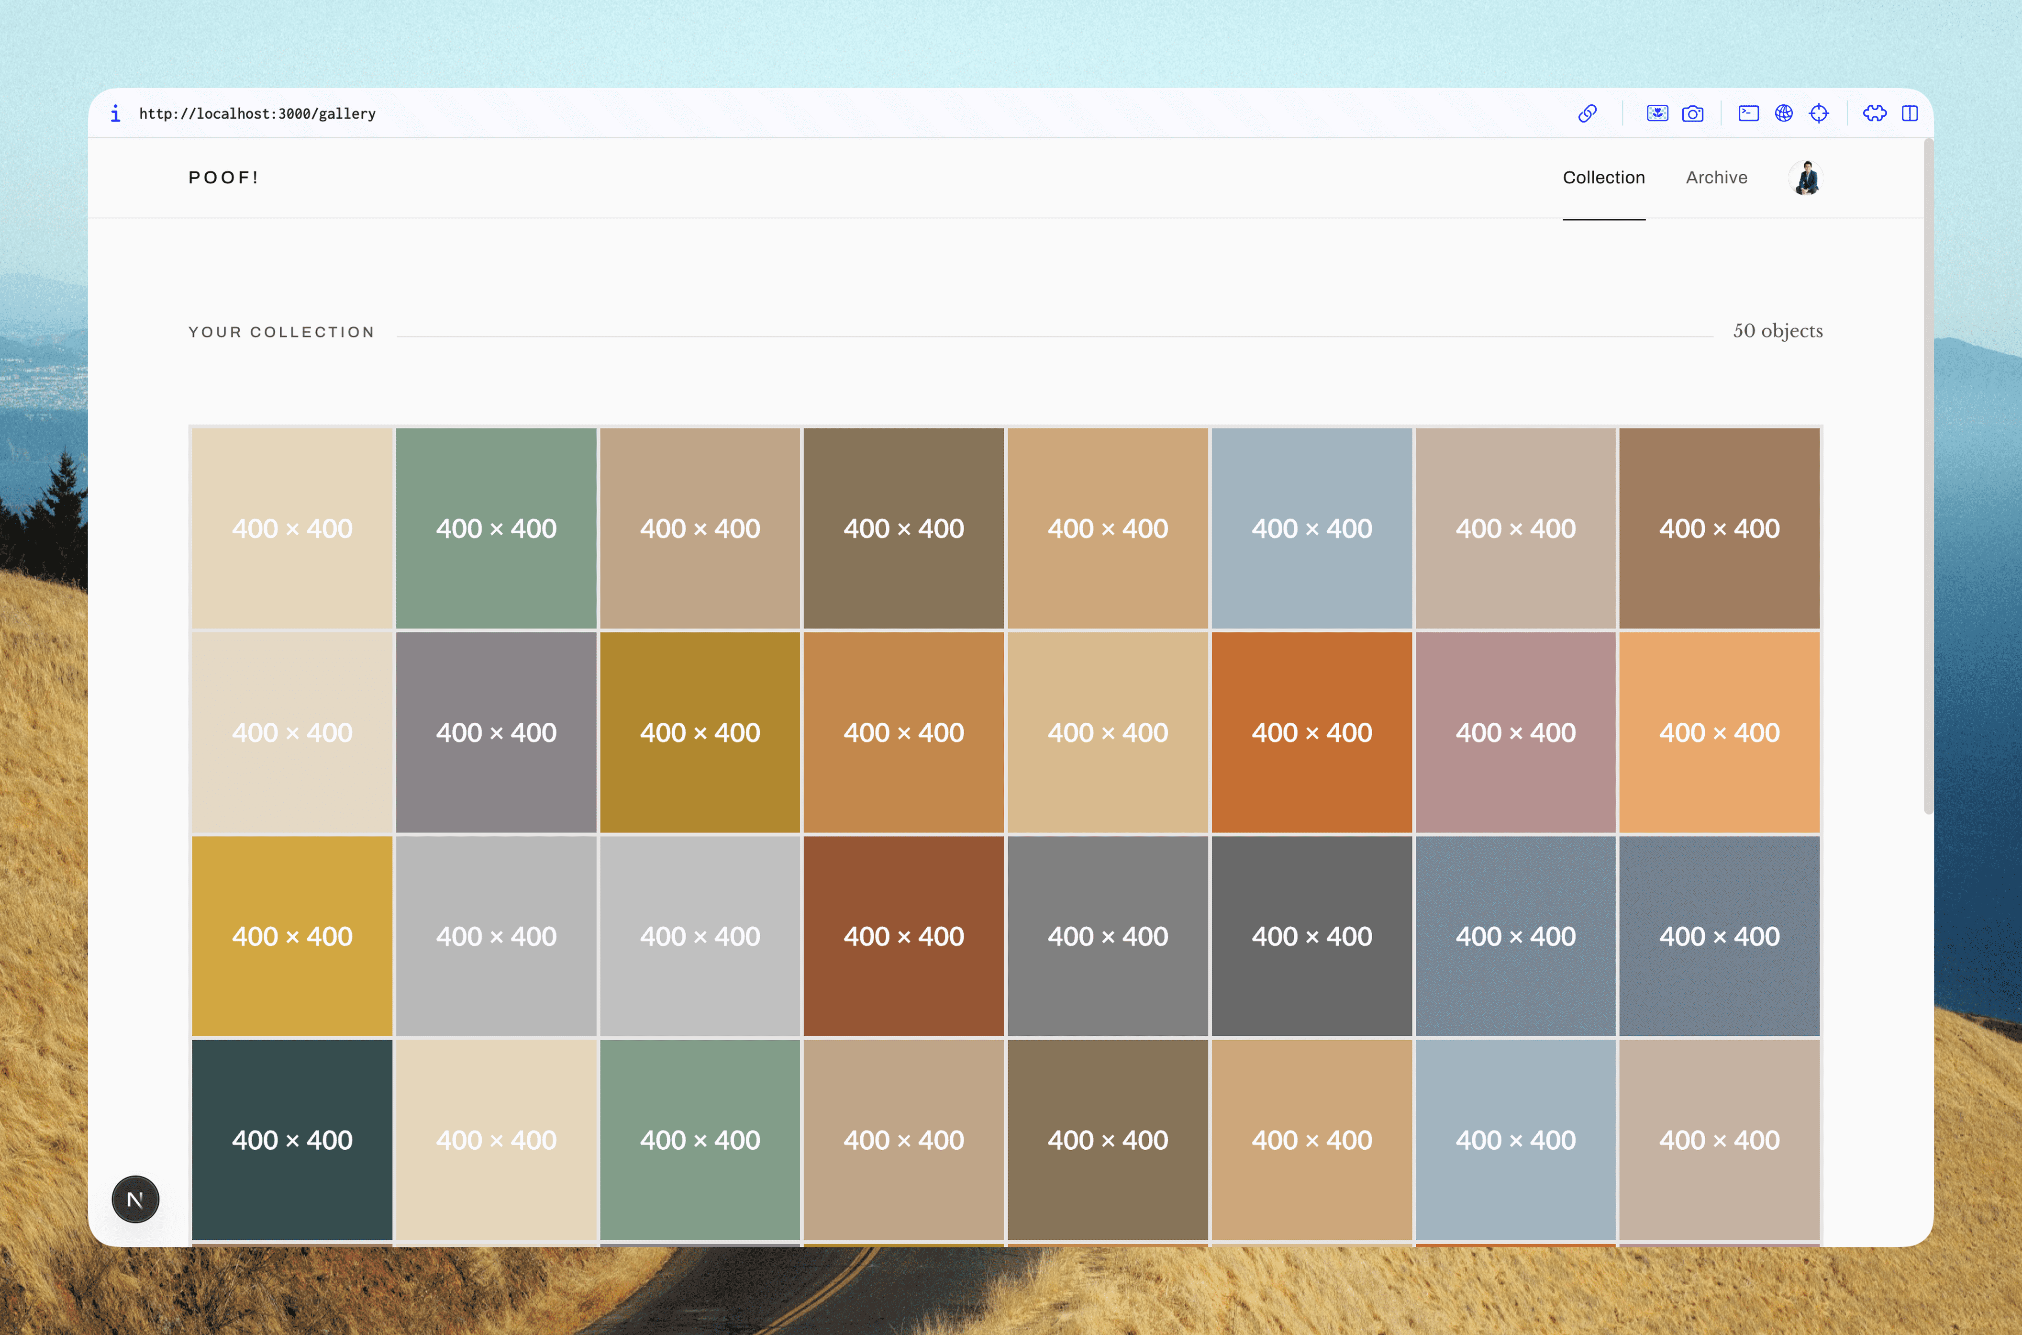The image size is (2022, 1335).
Task: Click the globe network icon
Action: coord(1784,113)
